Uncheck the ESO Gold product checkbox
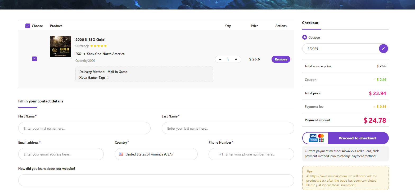 tap(34, 59)
